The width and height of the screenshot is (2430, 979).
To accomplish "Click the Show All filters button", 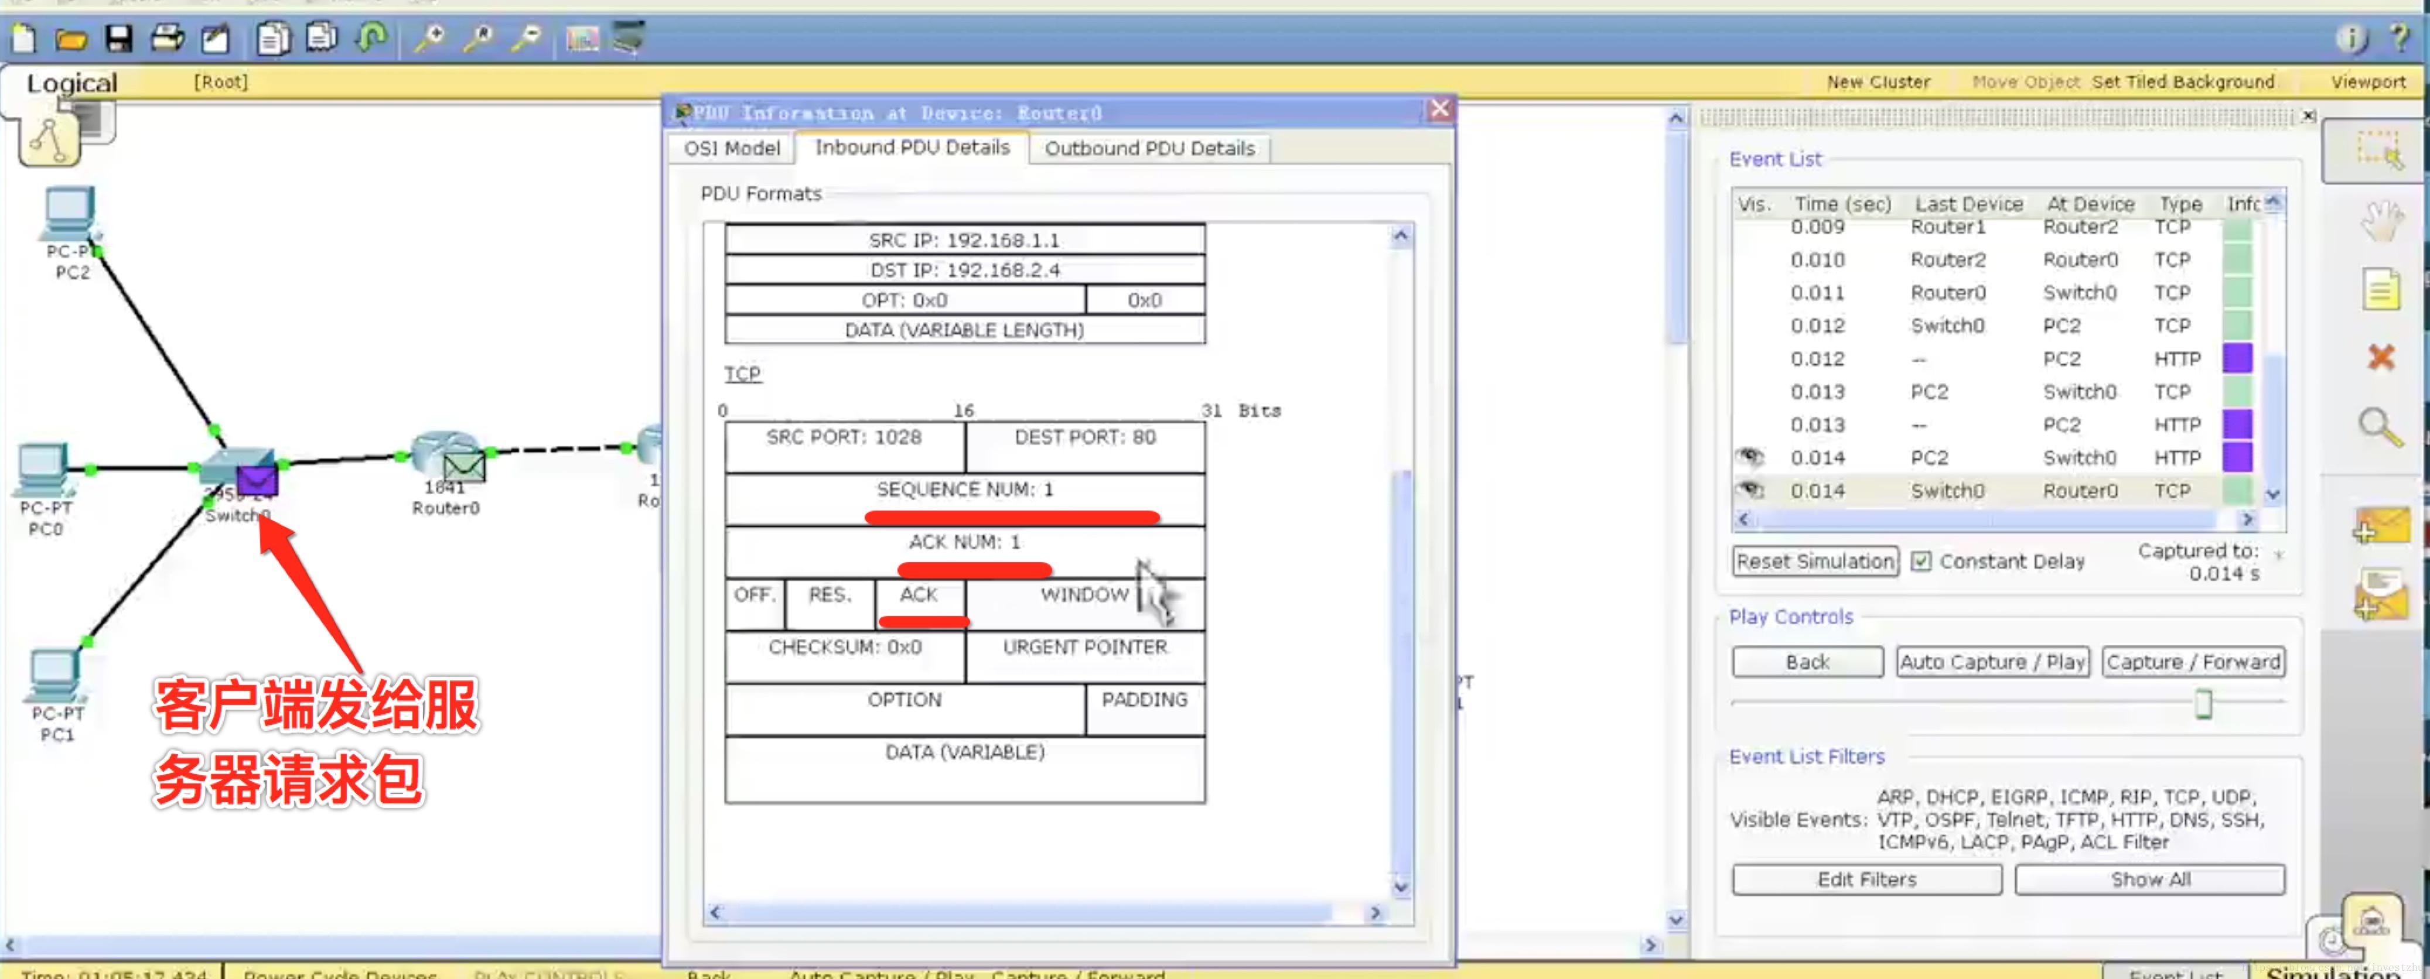I will (2150, 879).
